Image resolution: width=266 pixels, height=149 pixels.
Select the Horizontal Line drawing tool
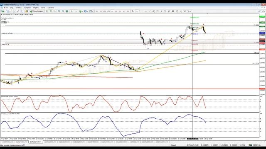tap(146, 11)
